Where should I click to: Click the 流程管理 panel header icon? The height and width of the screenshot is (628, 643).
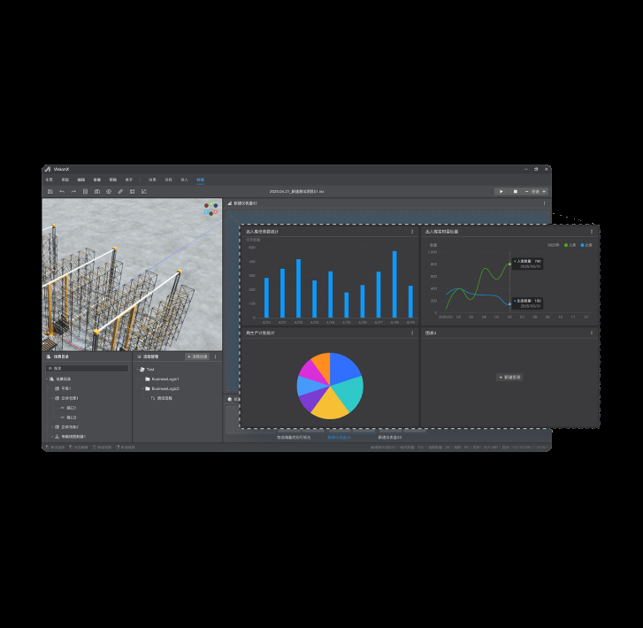click(139, 356)
